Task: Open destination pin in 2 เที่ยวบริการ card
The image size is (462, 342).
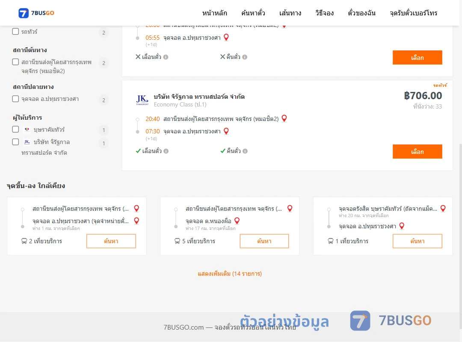Action: [x=137, y=221]
